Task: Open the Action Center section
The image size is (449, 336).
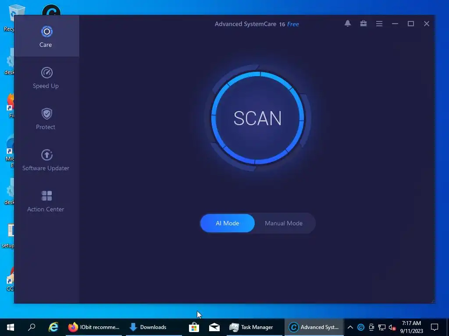Action: point(46,201)
